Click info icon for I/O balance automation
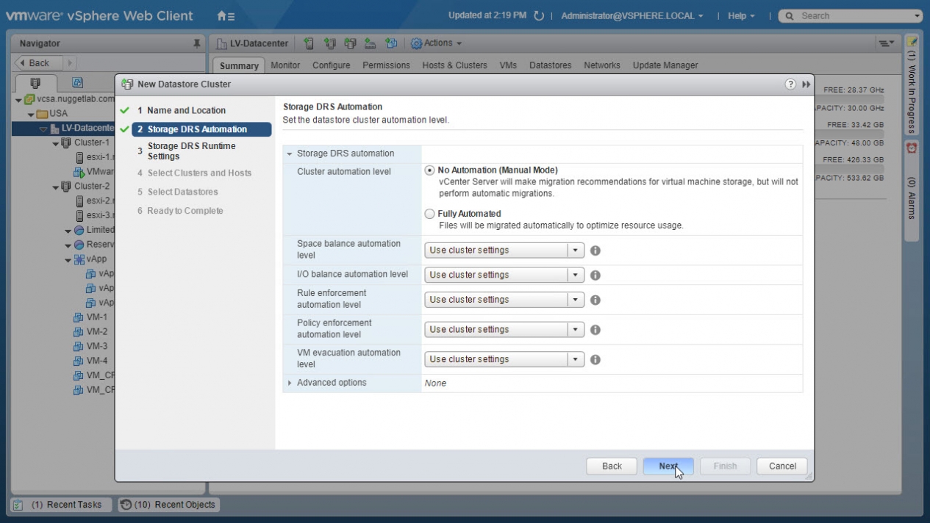Image resolution: width=930 pixels, height=523 pixels. [595, 275]
